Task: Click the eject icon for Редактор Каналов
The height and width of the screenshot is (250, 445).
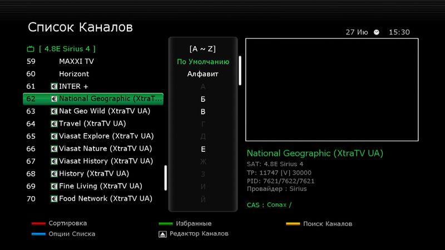Action: (x=162, y=234)
